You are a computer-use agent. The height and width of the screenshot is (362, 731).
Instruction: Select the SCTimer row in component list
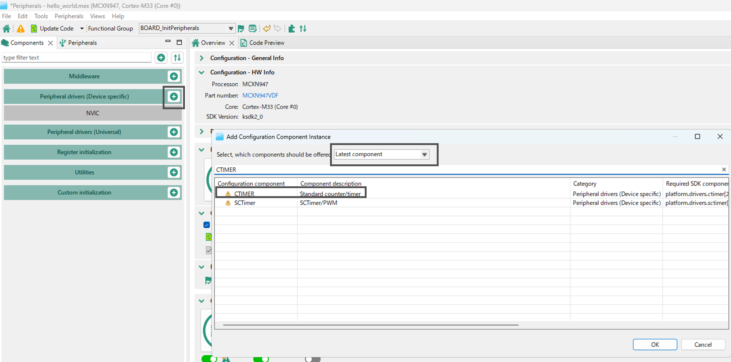click(245, 203)
